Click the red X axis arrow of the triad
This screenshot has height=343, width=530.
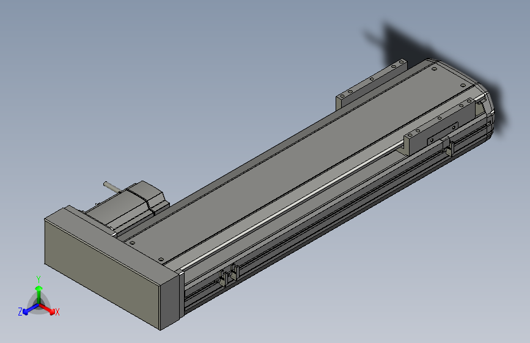(x=47, y=309)
